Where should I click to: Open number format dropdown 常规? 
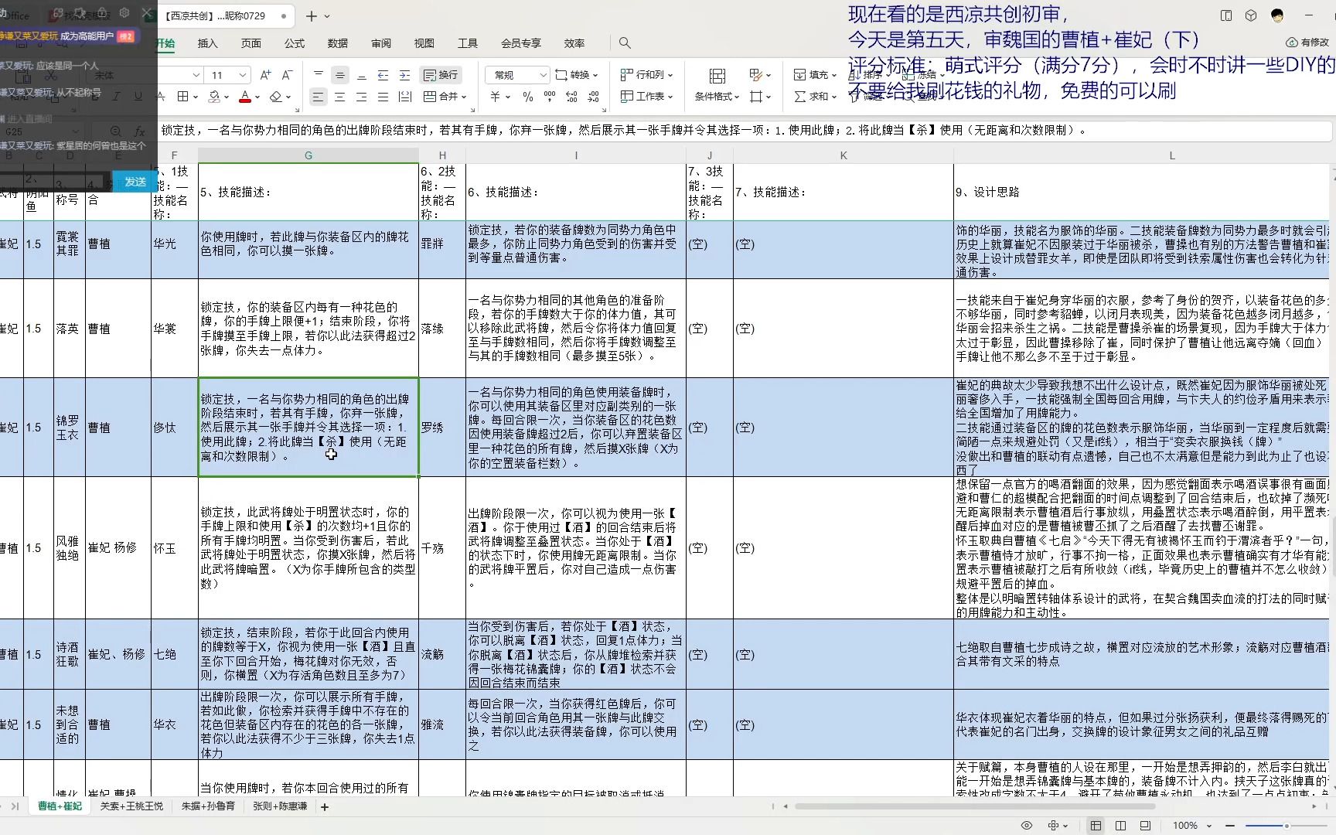point(517,75)
